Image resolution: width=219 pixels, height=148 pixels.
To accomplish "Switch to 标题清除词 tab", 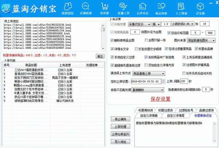I will [x=145, y=110].
